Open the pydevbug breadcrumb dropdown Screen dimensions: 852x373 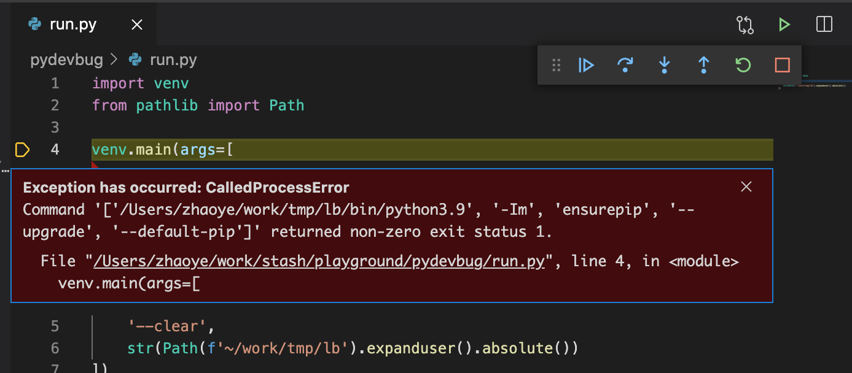(67, 59)
